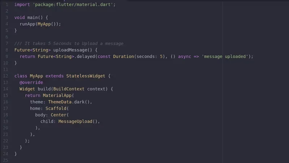Click '.dark()' on line 16
This screenshot has width=289, height=163.
click(81, 102)
